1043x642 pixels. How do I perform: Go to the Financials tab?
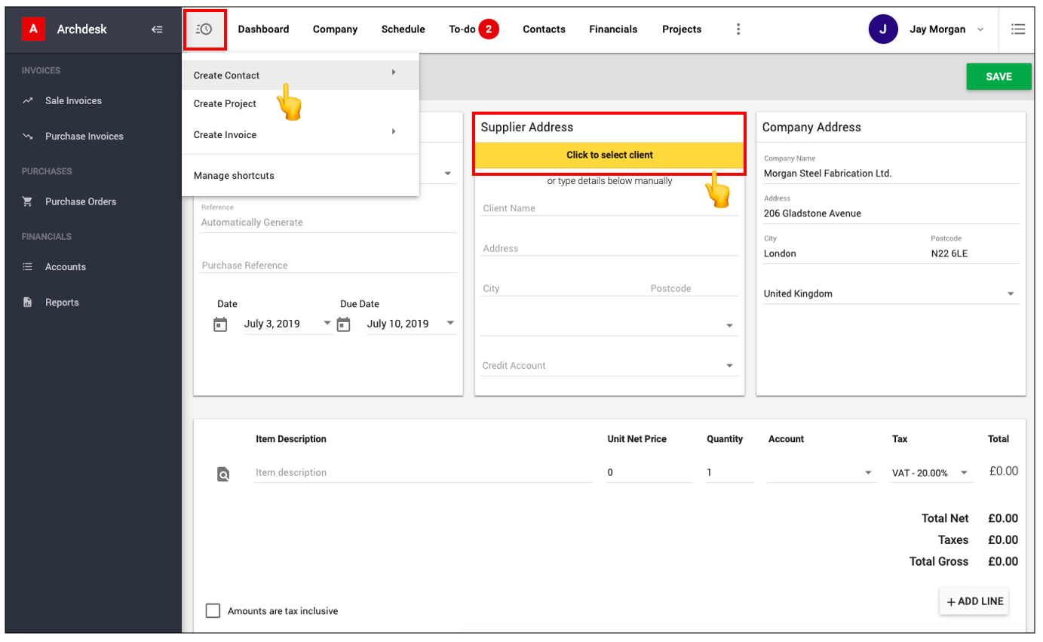click(613, 29)
